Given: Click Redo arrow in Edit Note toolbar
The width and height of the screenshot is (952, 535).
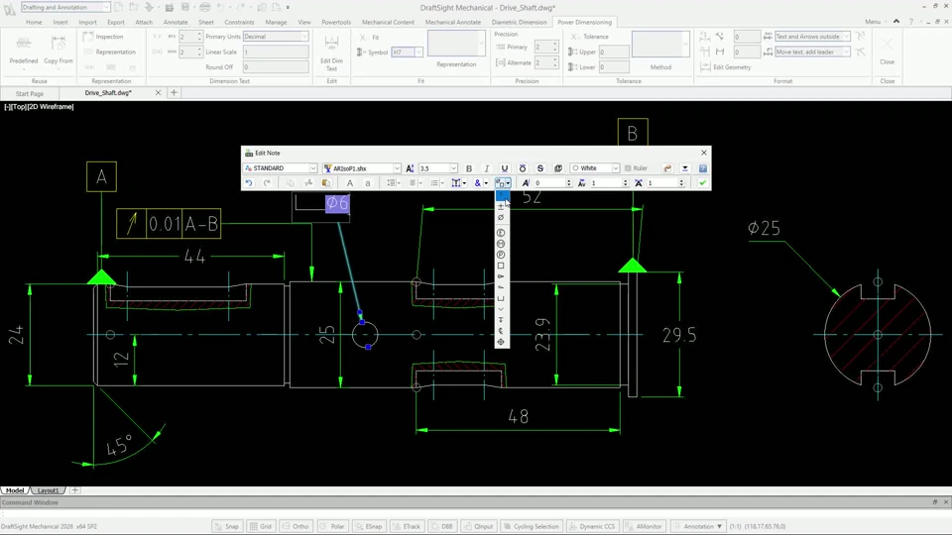Looking at the screenshot, I should (267, 183).
